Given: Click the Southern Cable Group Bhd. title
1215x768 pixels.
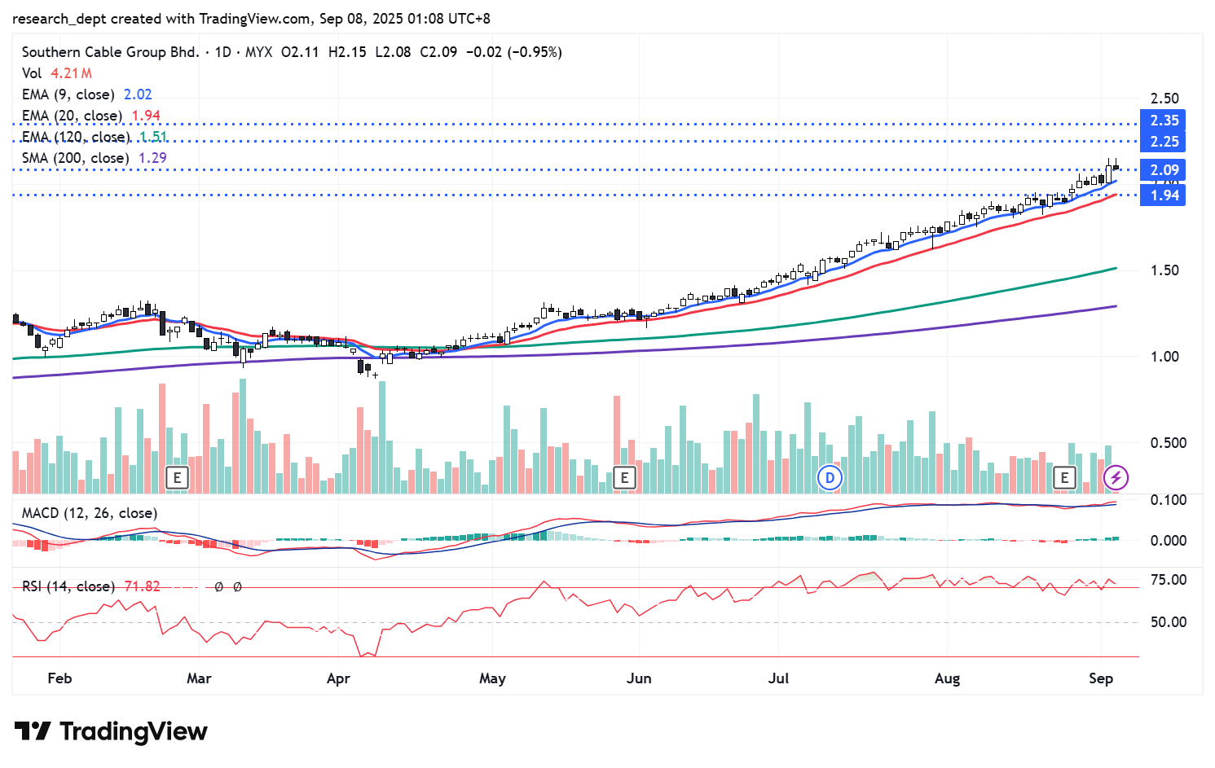Looking at the screenshot, I should 110,52.
